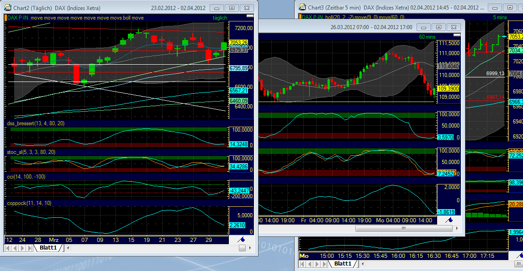
Task: Click the first-sheet navigation icon beside Blatt1 in Chart2
Action: [x=8, y=249]
